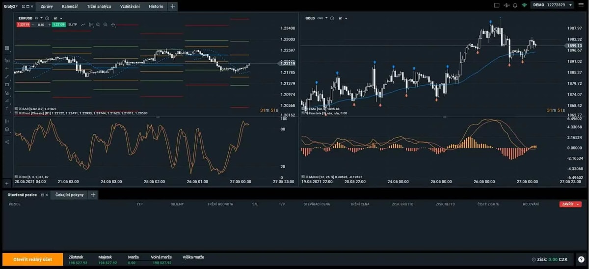Open the notifications bell icon
This screenshot has width=589, height=269.
point(515,5)
